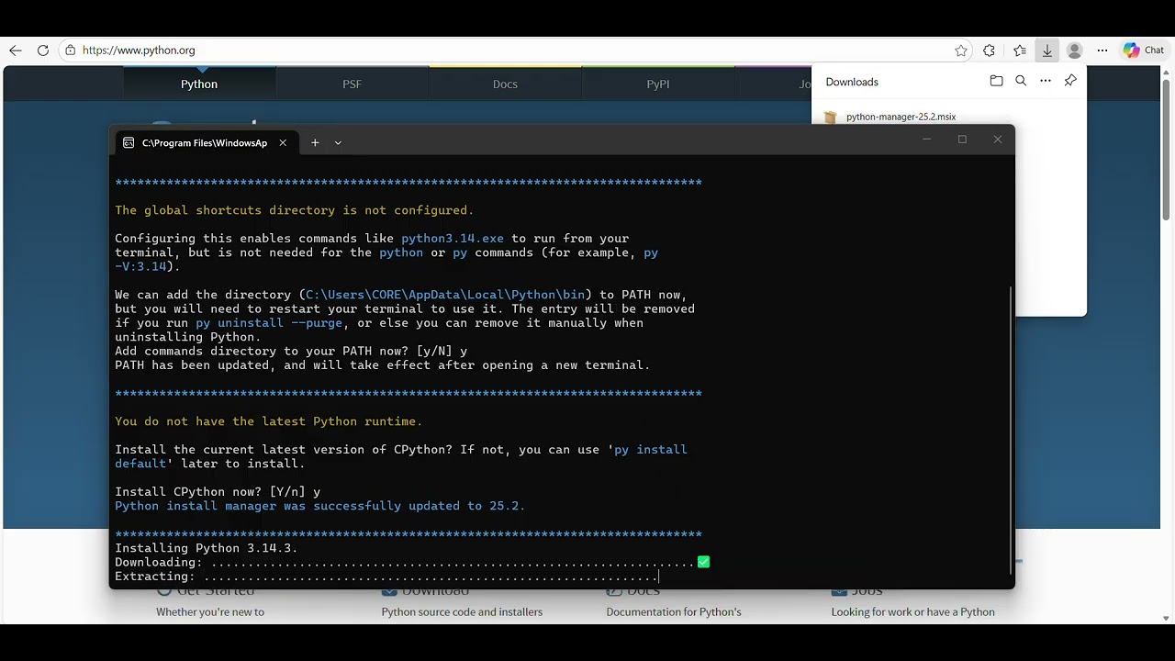Expand the terminal profile dropdown chevron

tap(338, 143)
